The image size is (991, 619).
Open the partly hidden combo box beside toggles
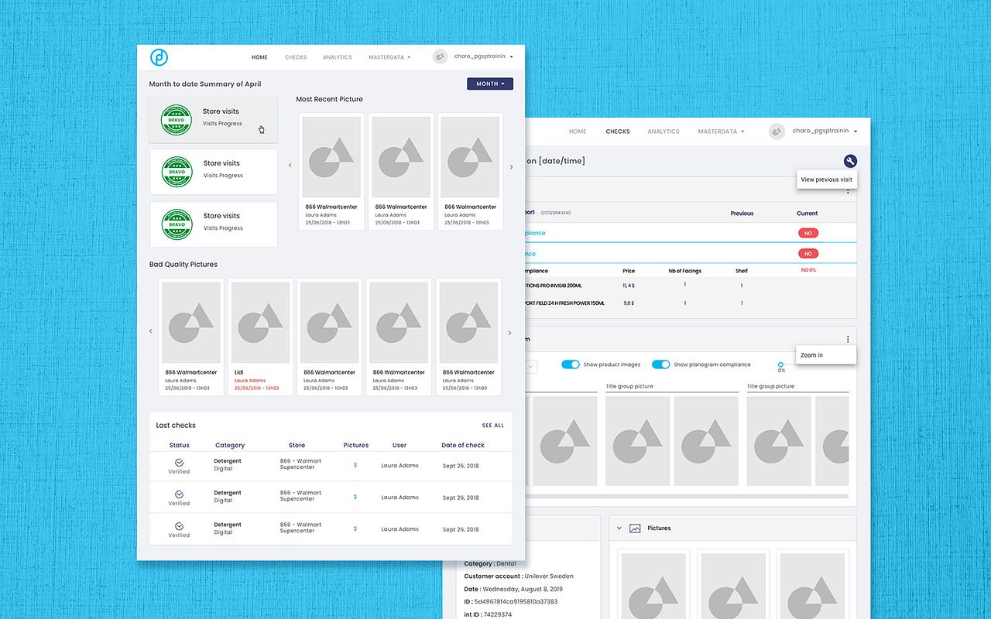[x=530, y=366]
